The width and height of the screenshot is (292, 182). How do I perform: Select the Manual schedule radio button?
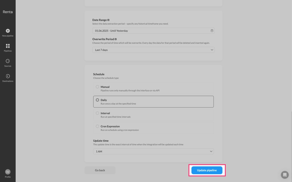point(98,87)
